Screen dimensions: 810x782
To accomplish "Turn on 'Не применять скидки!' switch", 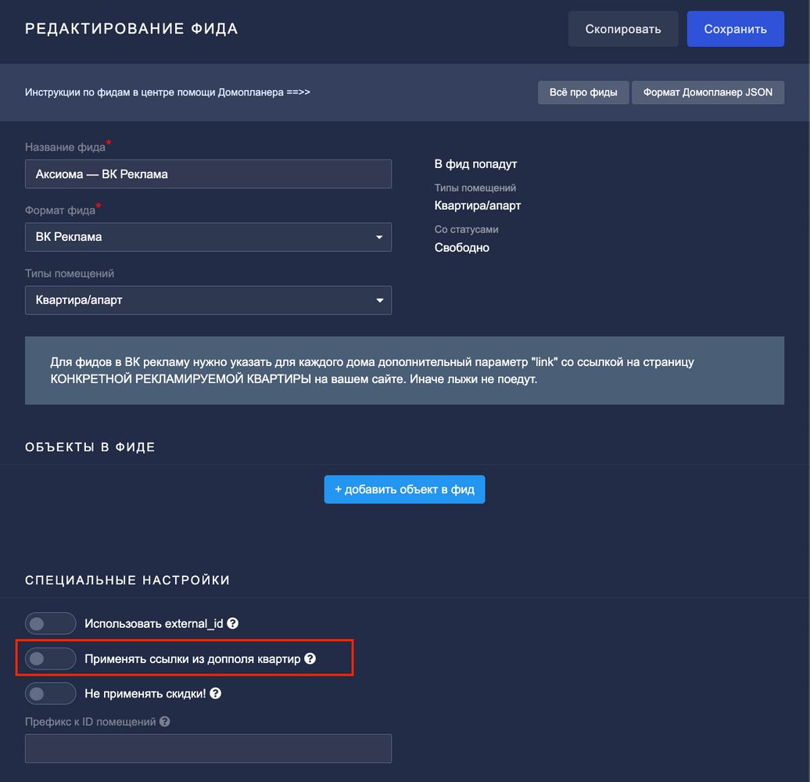I will (51, 694).
